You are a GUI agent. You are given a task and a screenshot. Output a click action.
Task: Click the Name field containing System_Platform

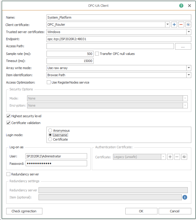119,17
